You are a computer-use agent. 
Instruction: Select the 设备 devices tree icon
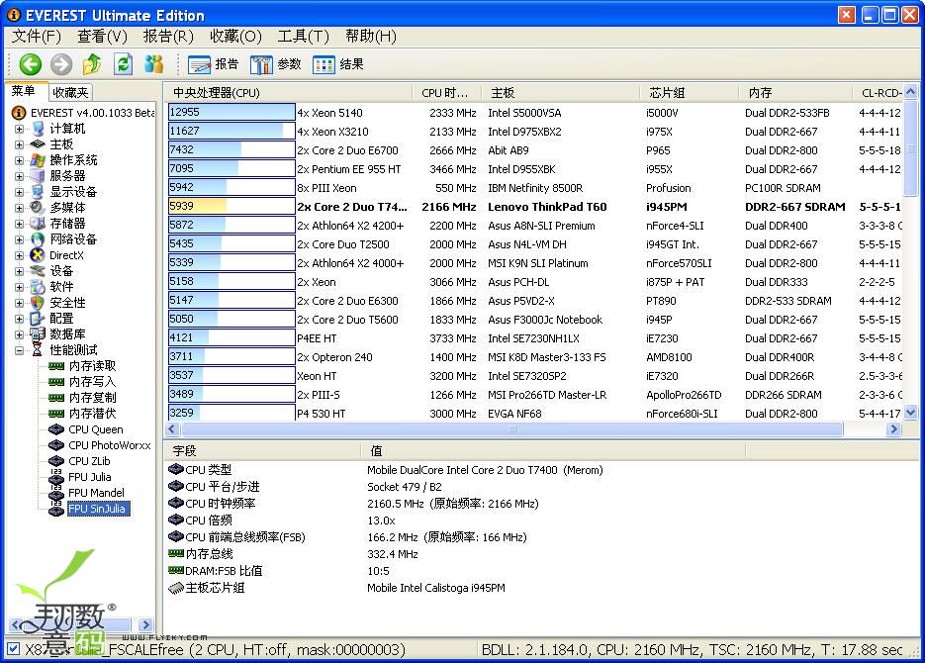click(38, 271)
